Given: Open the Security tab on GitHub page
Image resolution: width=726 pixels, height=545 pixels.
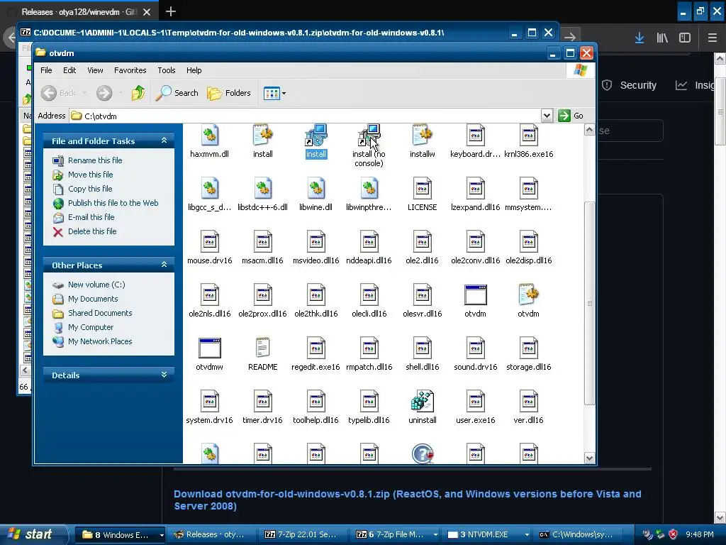Looking at the screenshot, I should [x=630, y=85].
